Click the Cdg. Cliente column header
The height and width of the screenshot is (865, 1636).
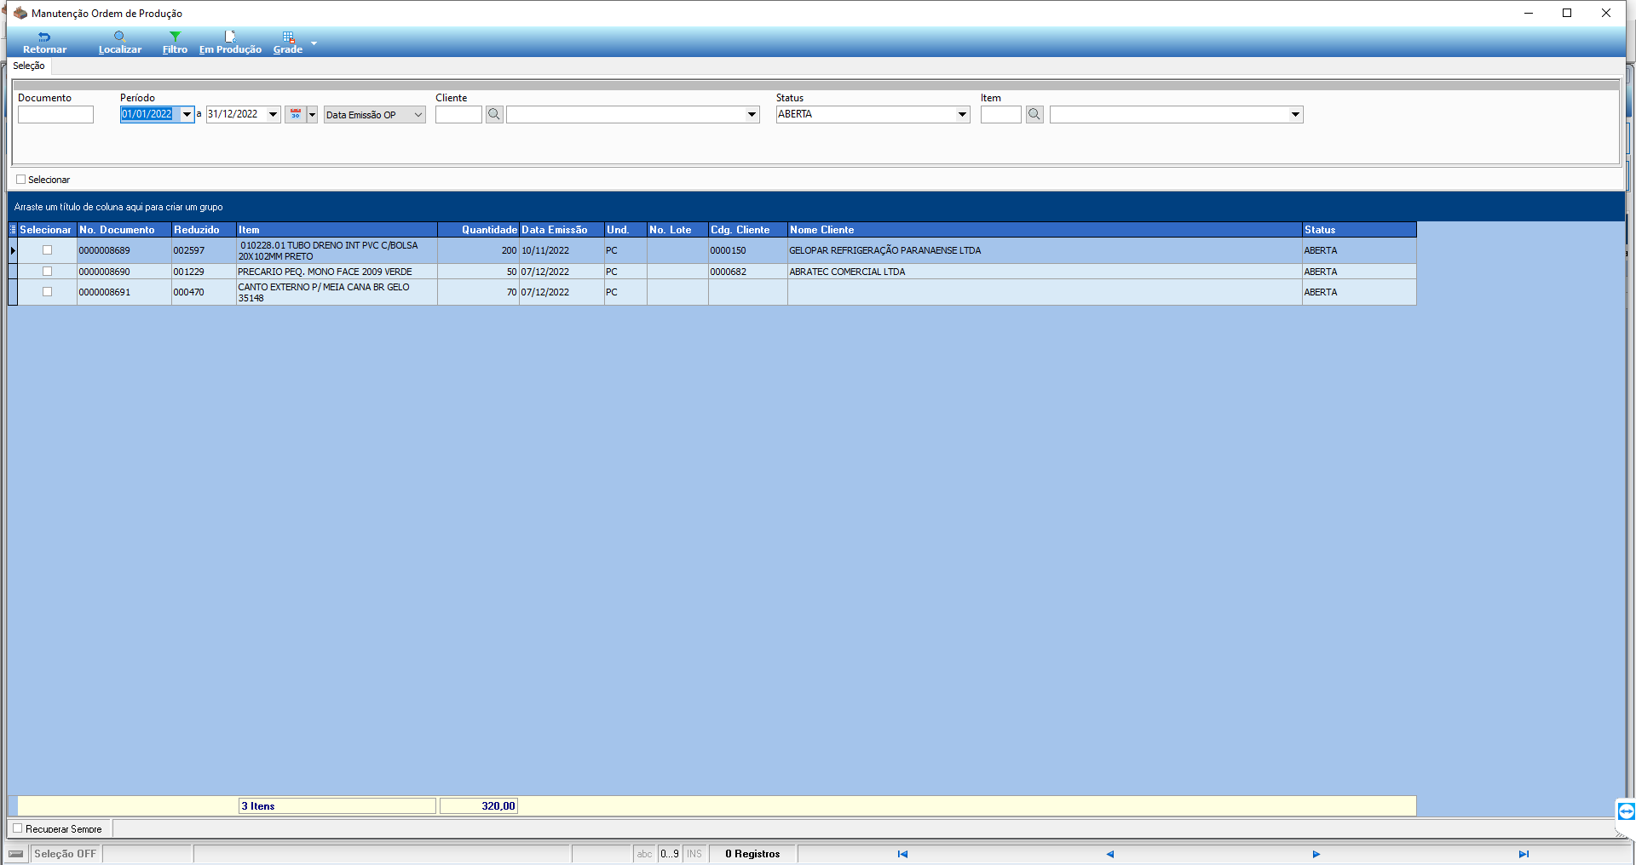click(748, 230)
